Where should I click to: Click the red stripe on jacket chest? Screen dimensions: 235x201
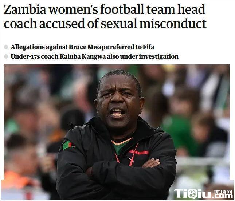point(139,152)
